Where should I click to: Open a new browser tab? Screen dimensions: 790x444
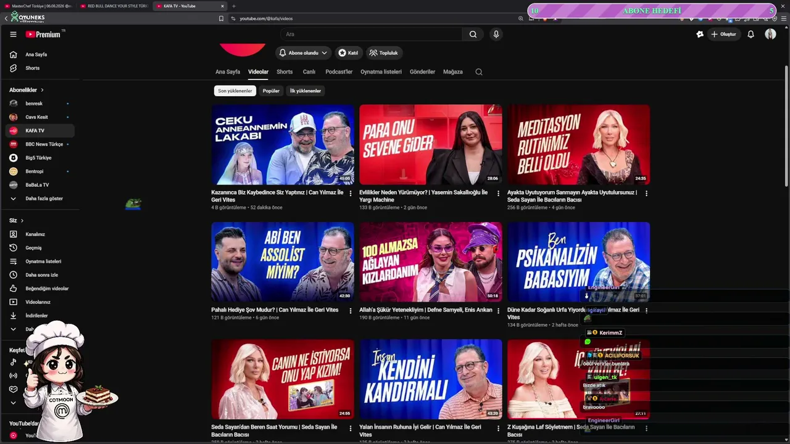pyautogui.click(x=234, y=6)
